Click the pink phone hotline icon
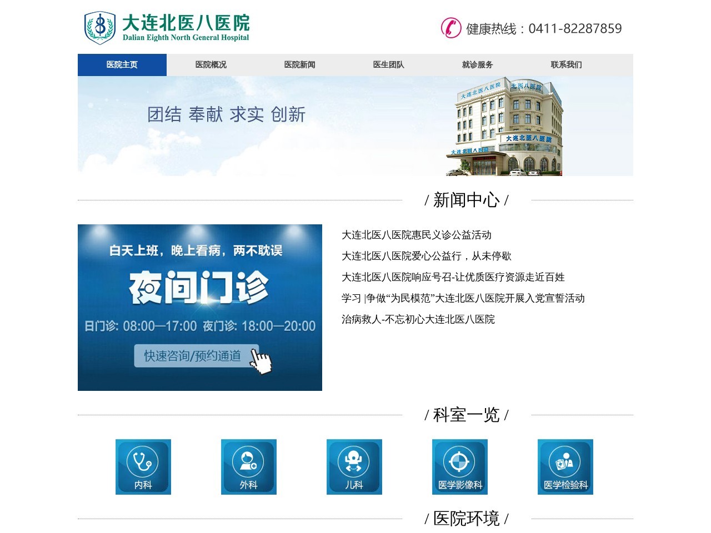This screenshot has height=533, width=711. [451, 28]
